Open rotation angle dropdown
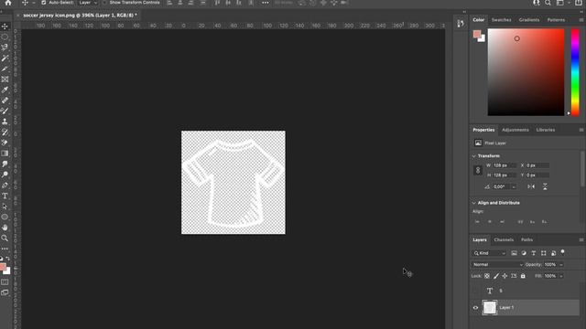This screenshot has height=329, width=586. pos(514,186)
